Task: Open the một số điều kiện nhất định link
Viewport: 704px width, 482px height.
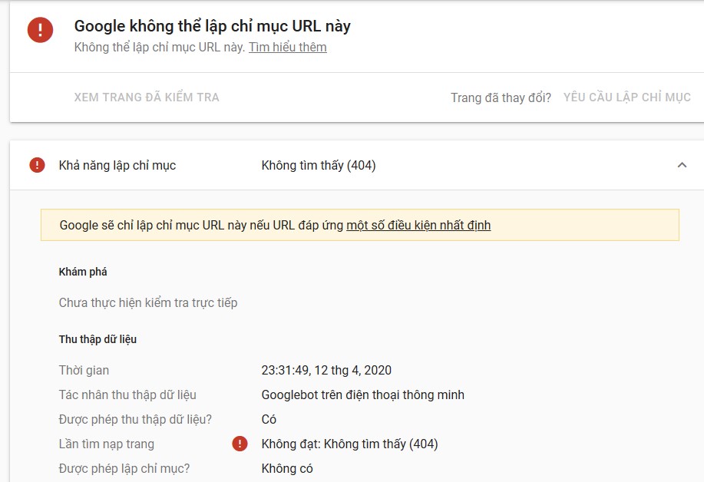Action: (418, 225)
